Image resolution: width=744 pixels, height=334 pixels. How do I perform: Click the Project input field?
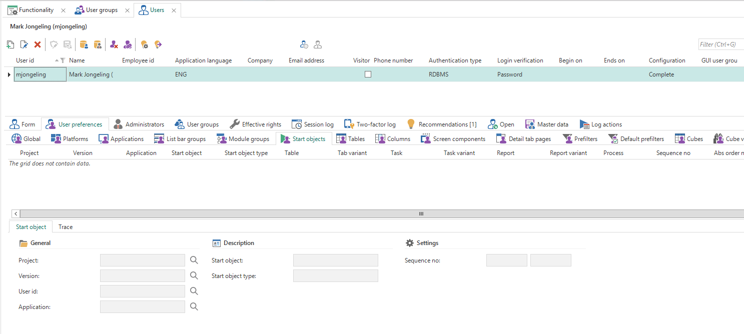143,260
